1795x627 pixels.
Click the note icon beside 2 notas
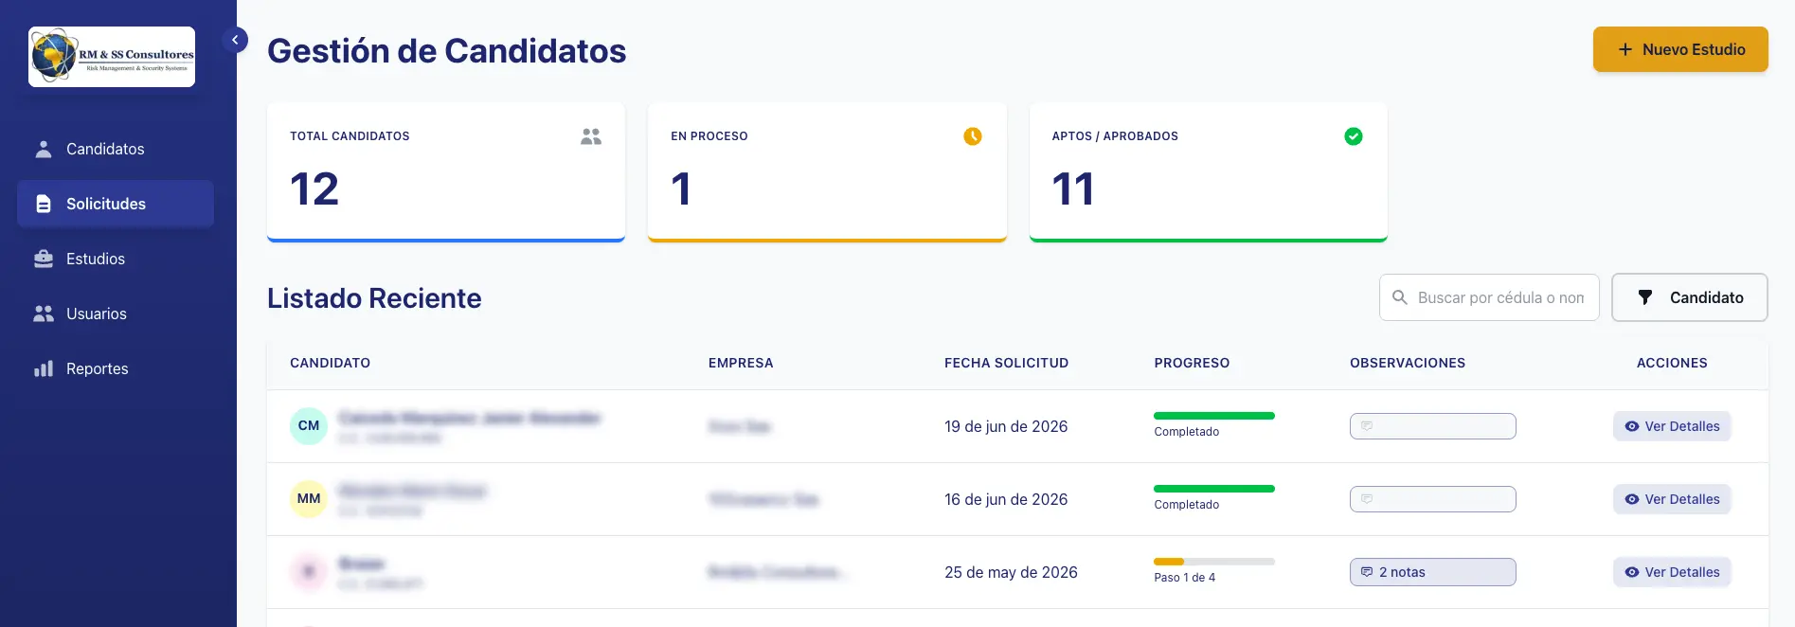pos(1367,572)
